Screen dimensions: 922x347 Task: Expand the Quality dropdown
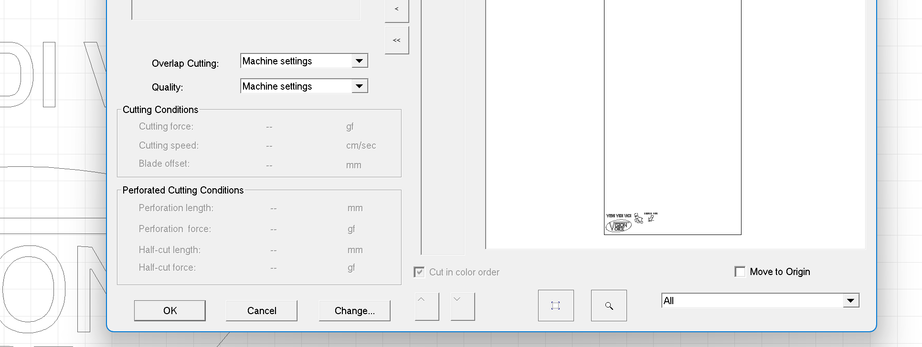(359, 86)
